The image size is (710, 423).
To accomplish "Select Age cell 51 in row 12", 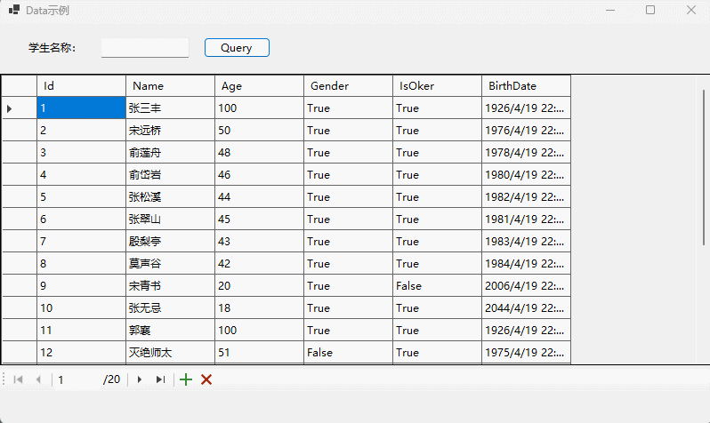I will (x=259, y=352).
